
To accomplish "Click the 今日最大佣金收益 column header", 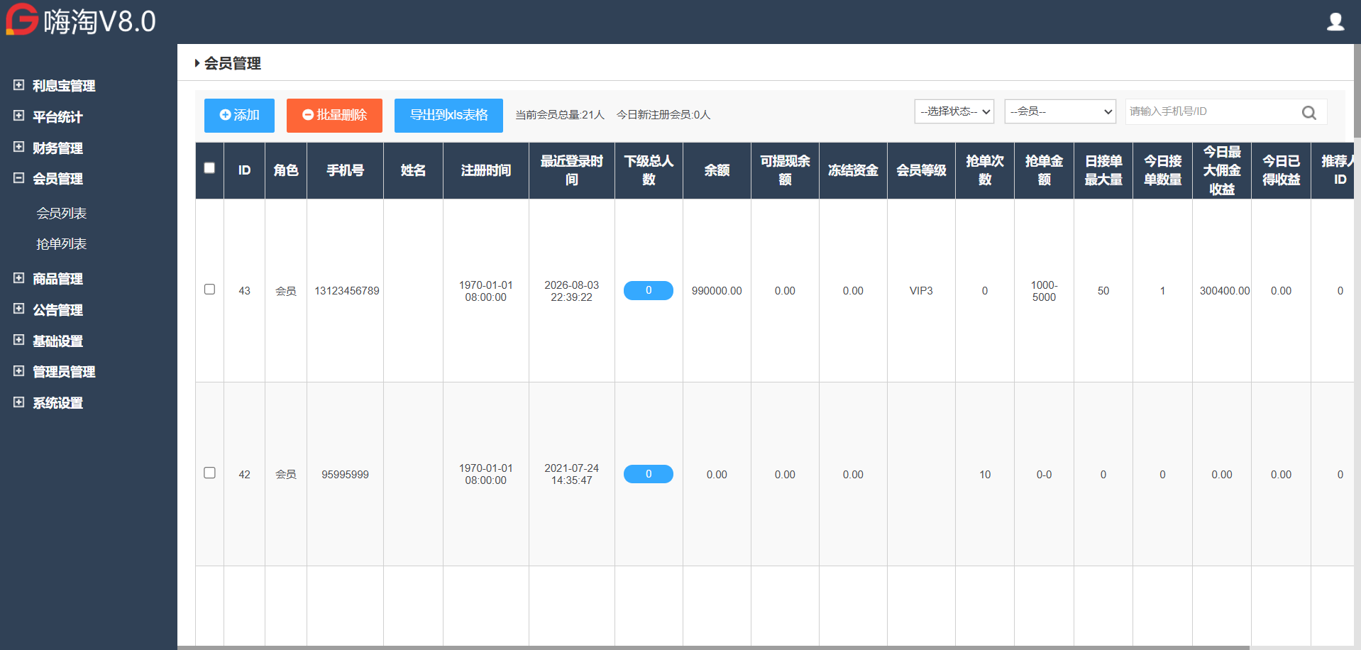I will 1222,170.
